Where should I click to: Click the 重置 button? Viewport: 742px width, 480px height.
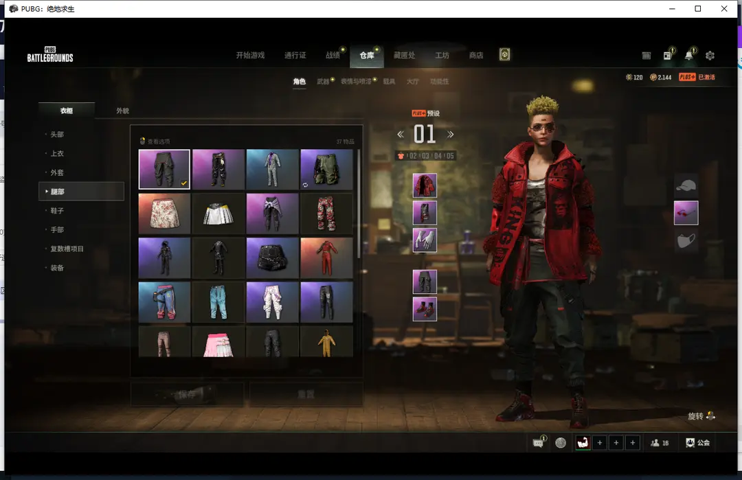pos(306,394)
